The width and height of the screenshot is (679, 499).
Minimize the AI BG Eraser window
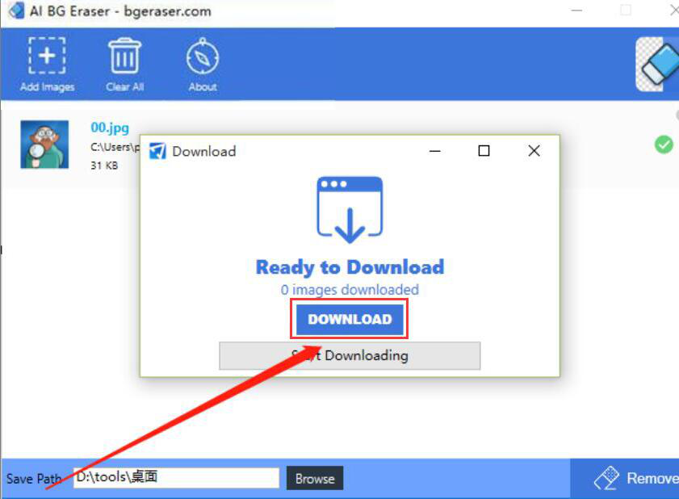576,10
